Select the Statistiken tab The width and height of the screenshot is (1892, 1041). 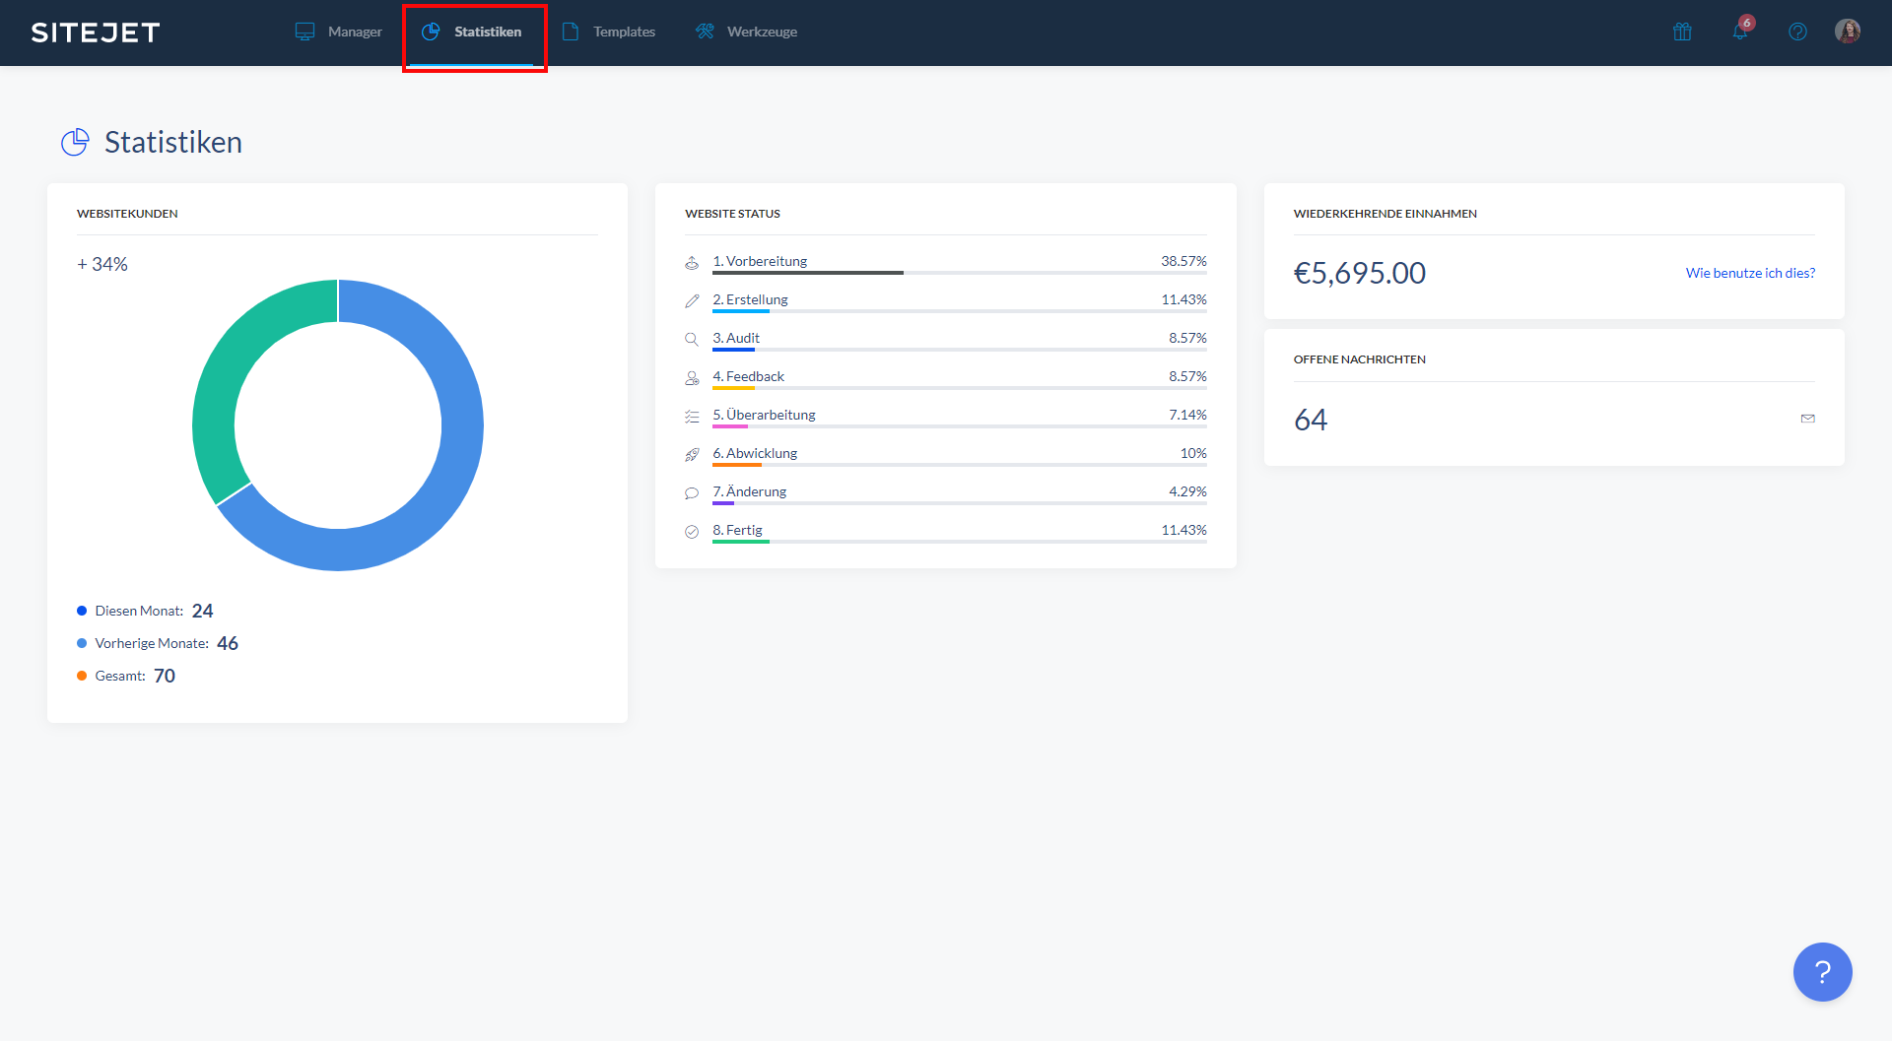click(x=473, y=32)
